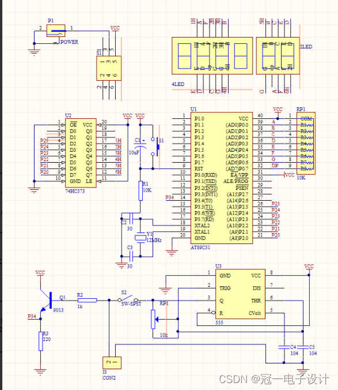This screenshot has width=338, height=390.
Task: Click the '74HC573' part label
Action: [x=75, y=191]
